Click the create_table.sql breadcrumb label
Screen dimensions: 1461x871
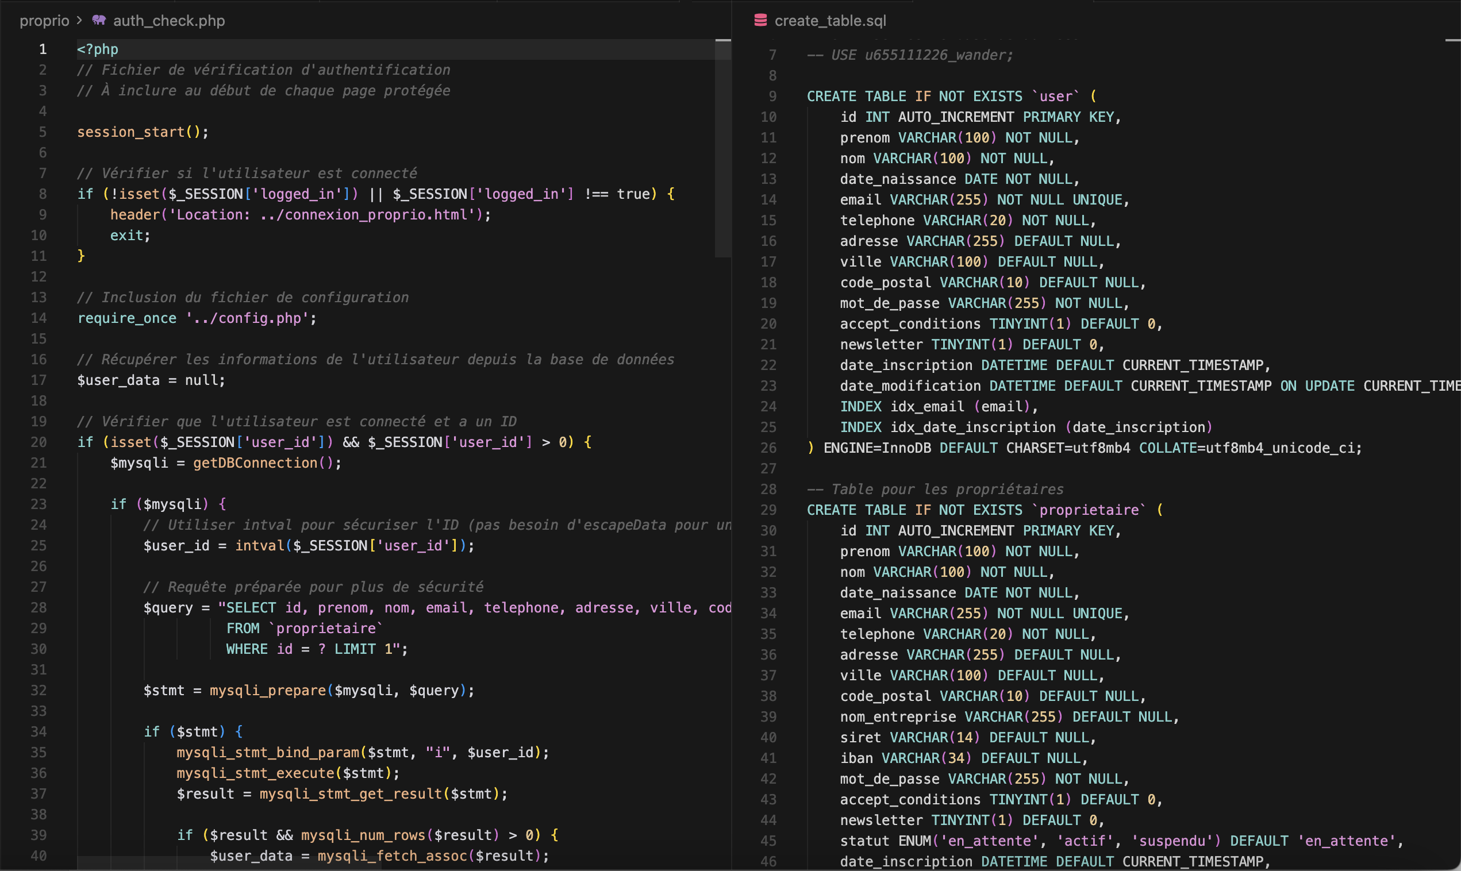point(829,21)
